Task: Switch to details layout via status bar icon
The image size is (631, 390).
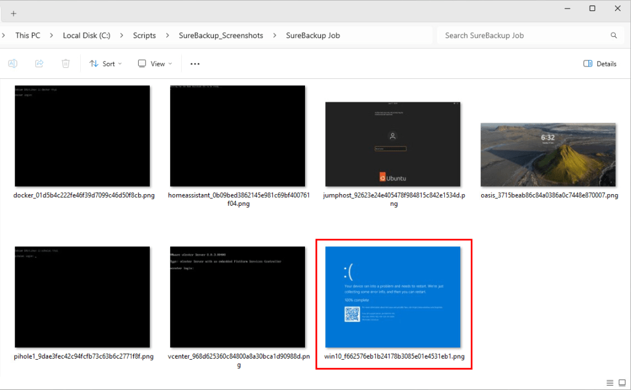Action: pos(610,382)
